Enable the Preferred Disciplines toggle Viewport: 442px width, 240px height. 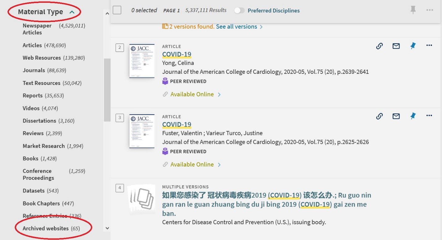click(240, 10)
